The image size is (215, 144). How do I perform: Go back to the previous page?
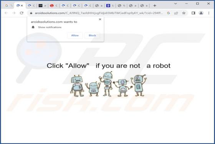(x=6, y=13)
